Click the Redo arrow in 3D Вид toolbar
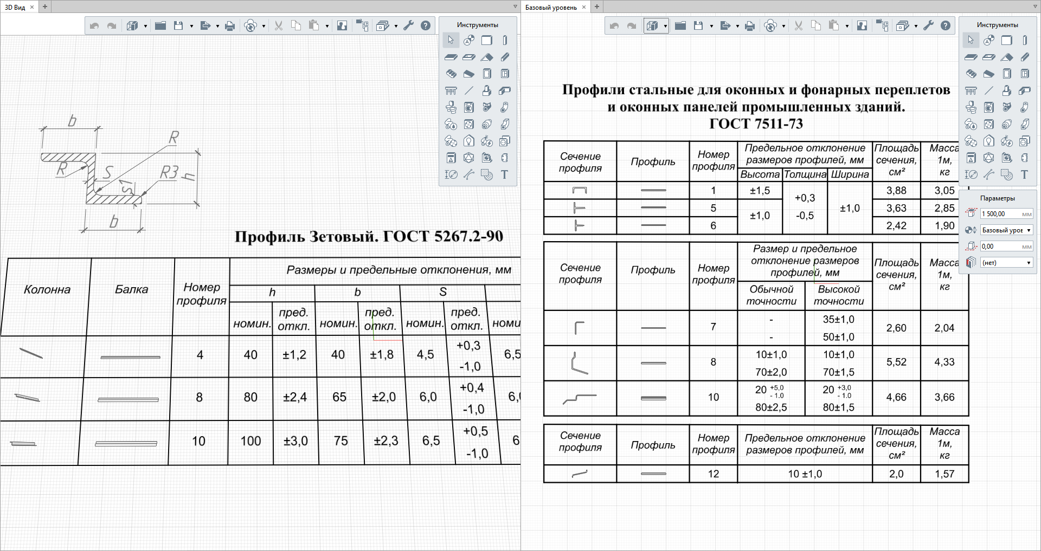This screenshot has height=551, width=1041. click(112, 25)
